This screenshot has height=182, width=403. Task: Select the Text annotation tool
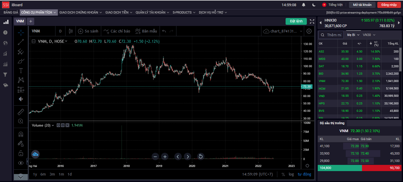tap(21, 70)
